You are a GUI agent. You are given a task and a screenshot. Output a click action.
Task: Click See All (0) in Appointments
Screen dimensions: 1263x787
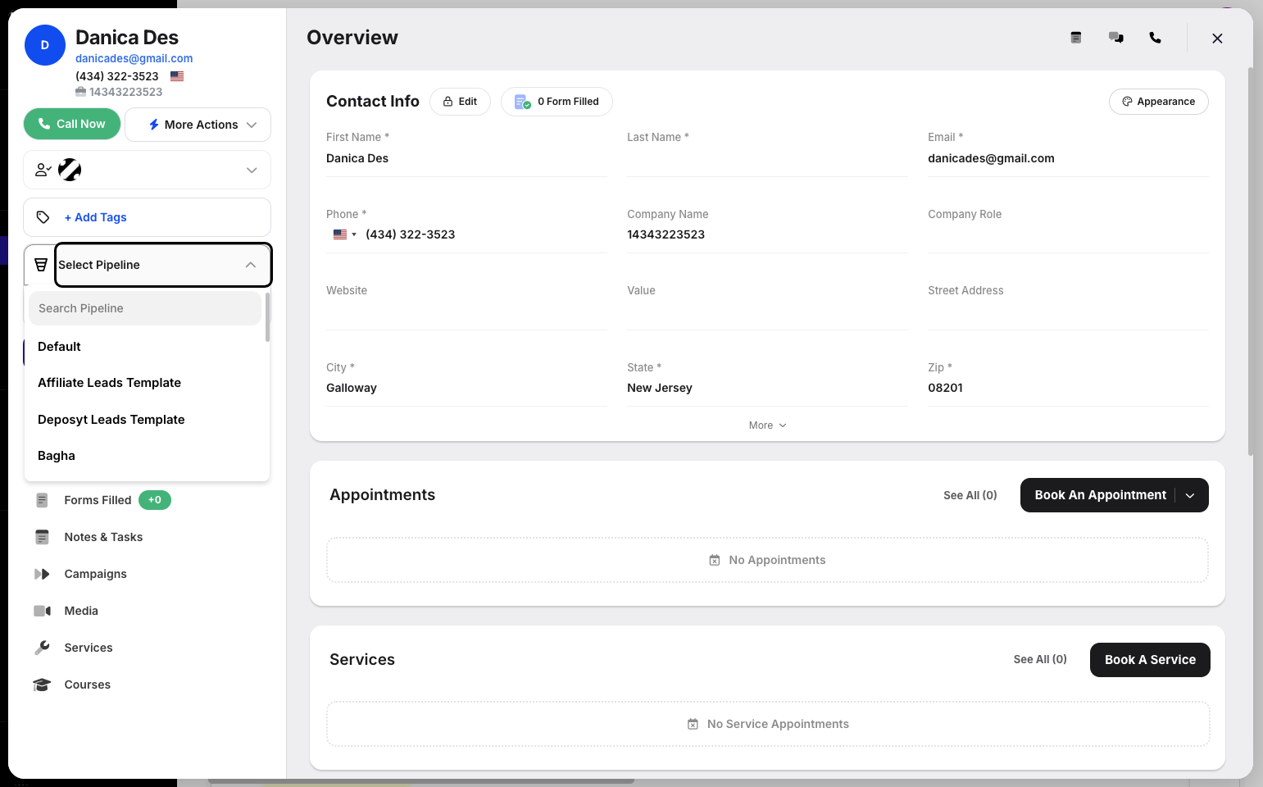coord(970,495)
